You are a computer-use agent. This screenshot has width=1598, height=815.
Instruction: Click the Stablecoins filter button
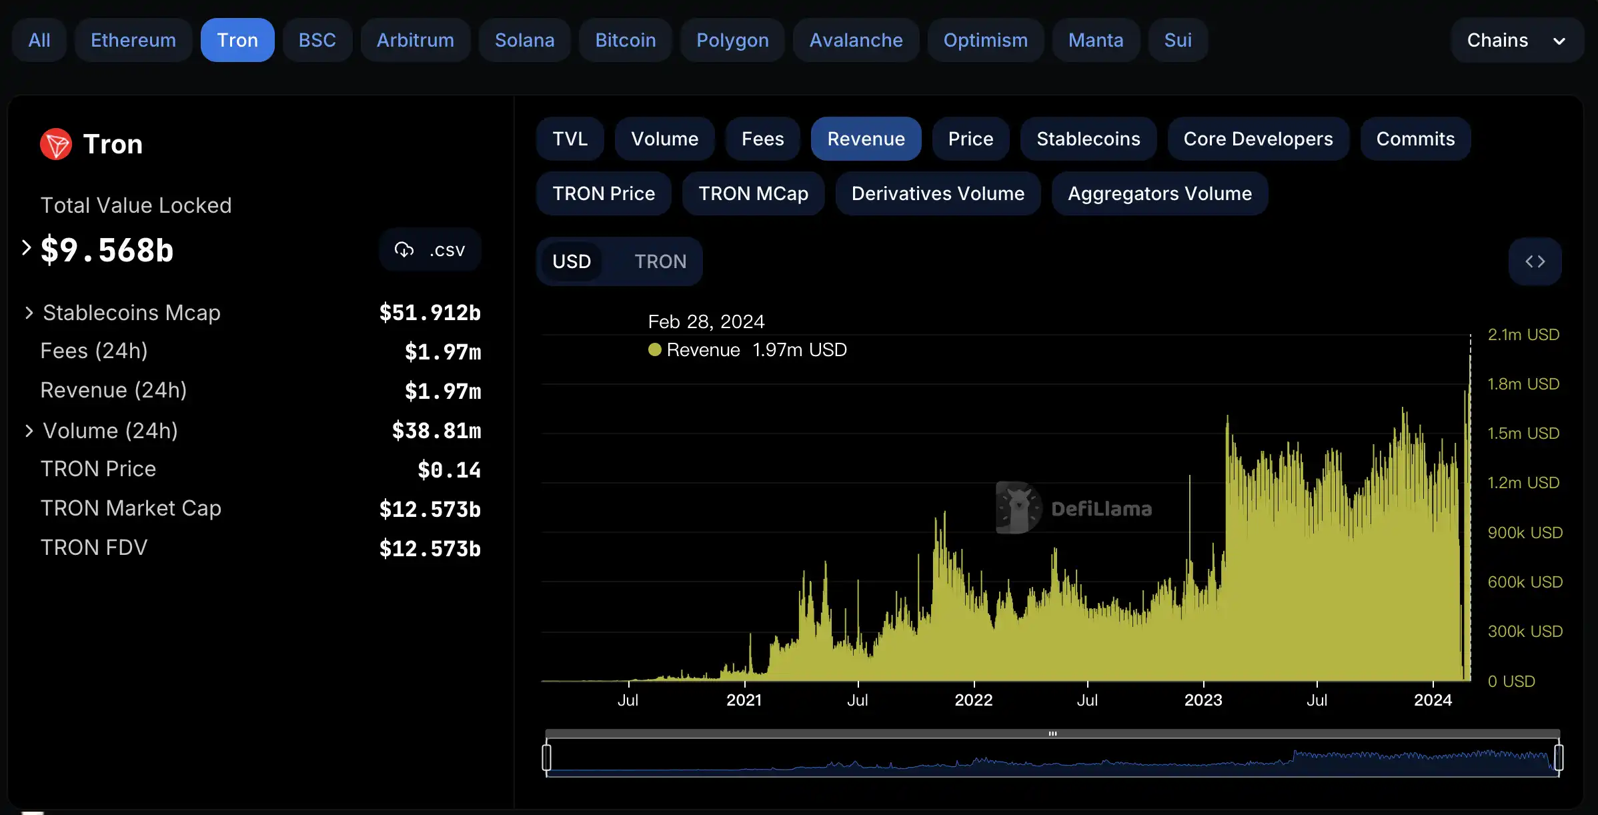point(1089,138)
